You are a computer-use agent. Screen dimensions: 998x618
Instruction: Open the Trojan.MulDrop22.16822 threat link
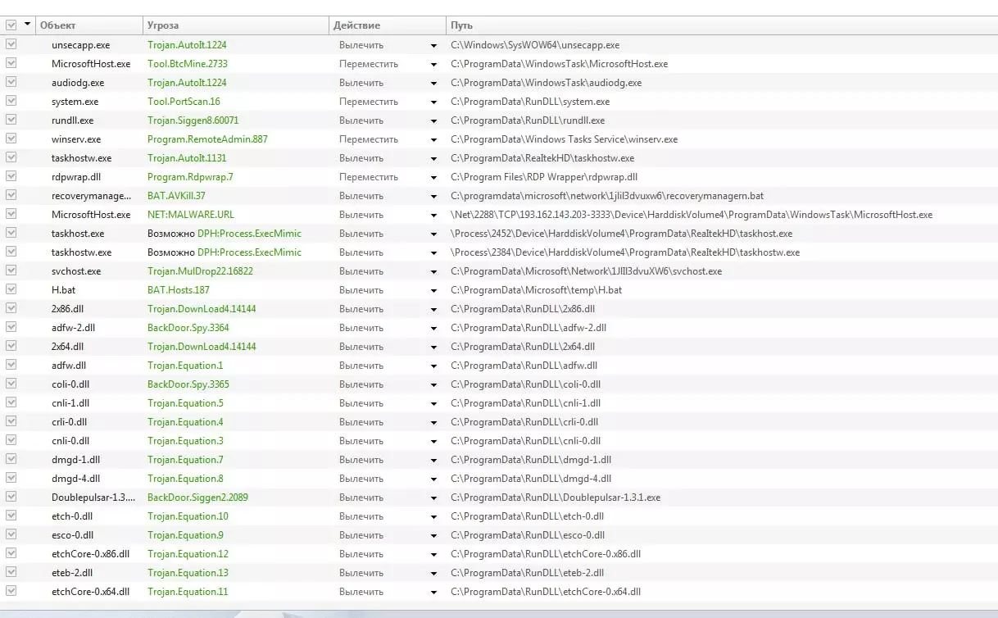(200, 271)
